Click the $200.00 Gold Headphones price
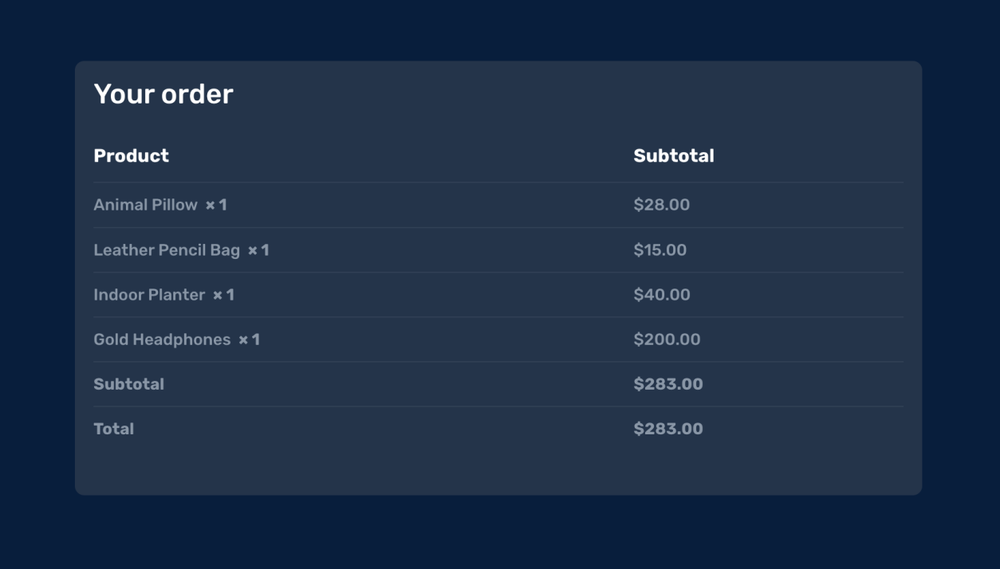1000x569 pixels. [x=667, y=339]
